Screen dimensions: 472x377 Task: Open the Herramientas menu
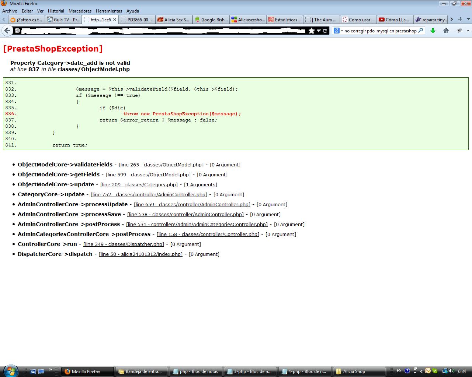[x=109, y=11]
